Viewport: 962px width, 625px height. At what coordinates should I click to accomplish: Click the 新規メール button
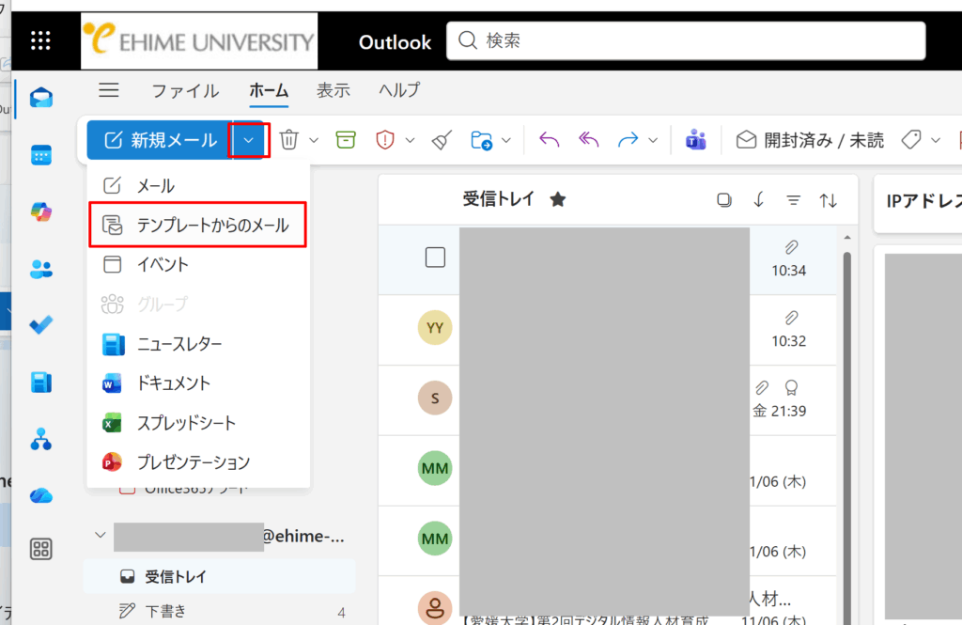[x=160, y=140]
